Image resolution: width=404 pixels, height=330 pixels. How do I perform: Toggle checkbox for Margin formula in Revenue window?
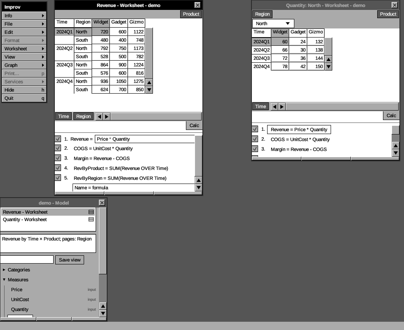click(58, 158)
